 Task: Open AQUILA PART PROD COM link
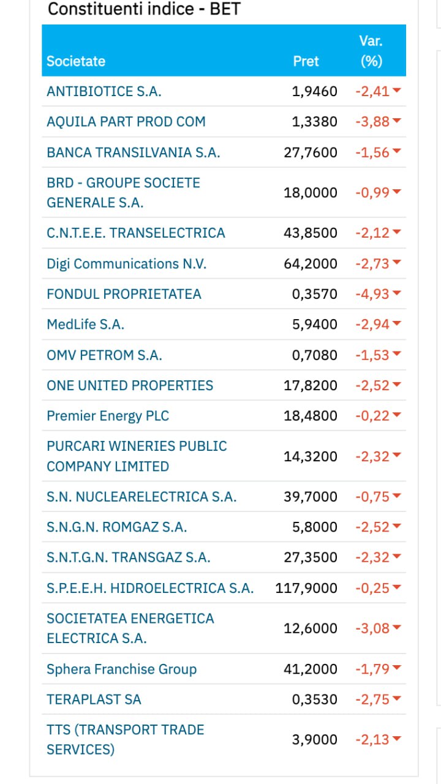coord(126,121)
